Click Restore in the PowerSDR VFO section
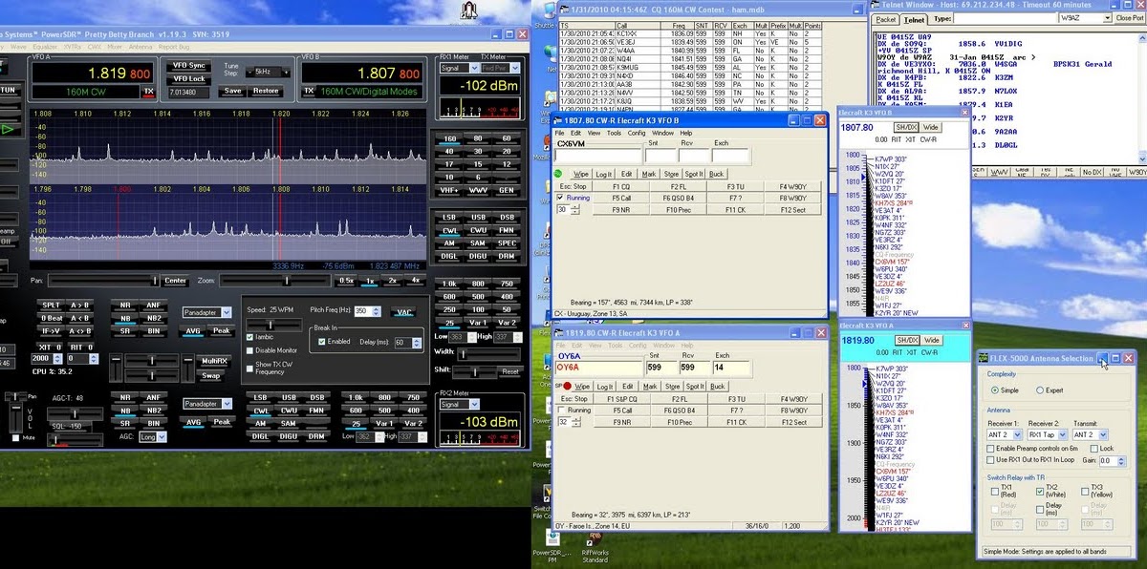The width and height of the screenshot is (1147, 569). coord(265,91)
